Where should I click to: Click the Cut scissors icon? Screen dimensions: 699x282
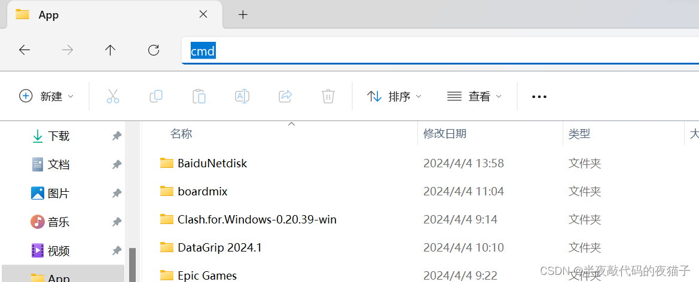click(113, 96)
